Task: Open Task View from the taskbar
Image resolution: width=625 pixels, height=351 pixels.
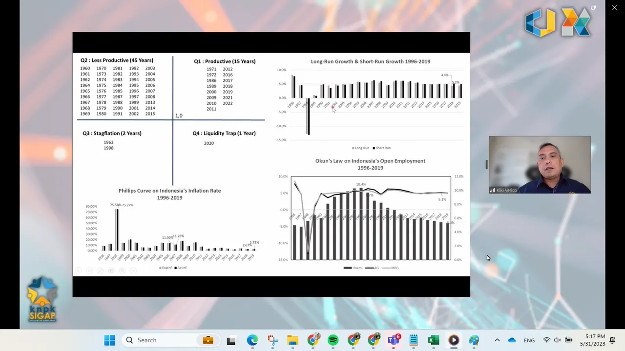Action: coord(231,340)
